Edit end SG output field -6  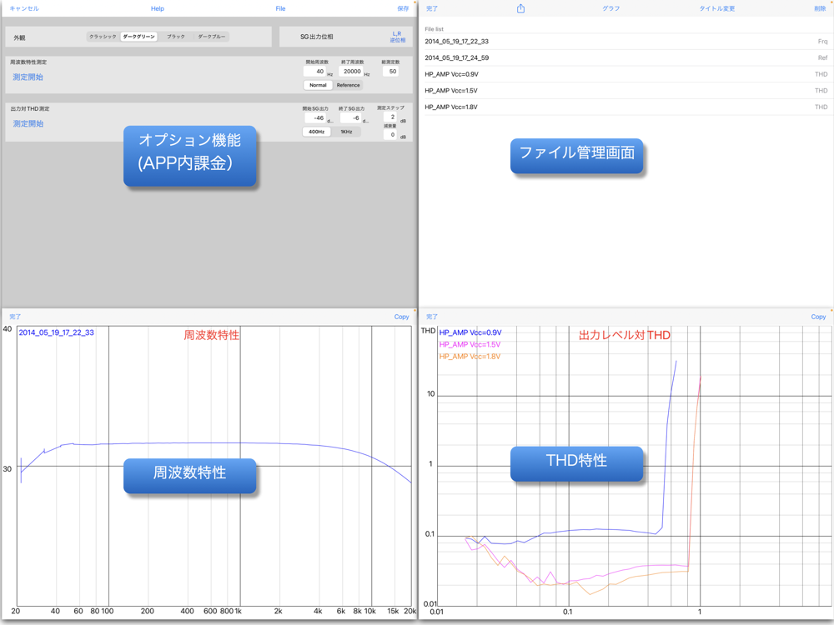pos(351,118)
